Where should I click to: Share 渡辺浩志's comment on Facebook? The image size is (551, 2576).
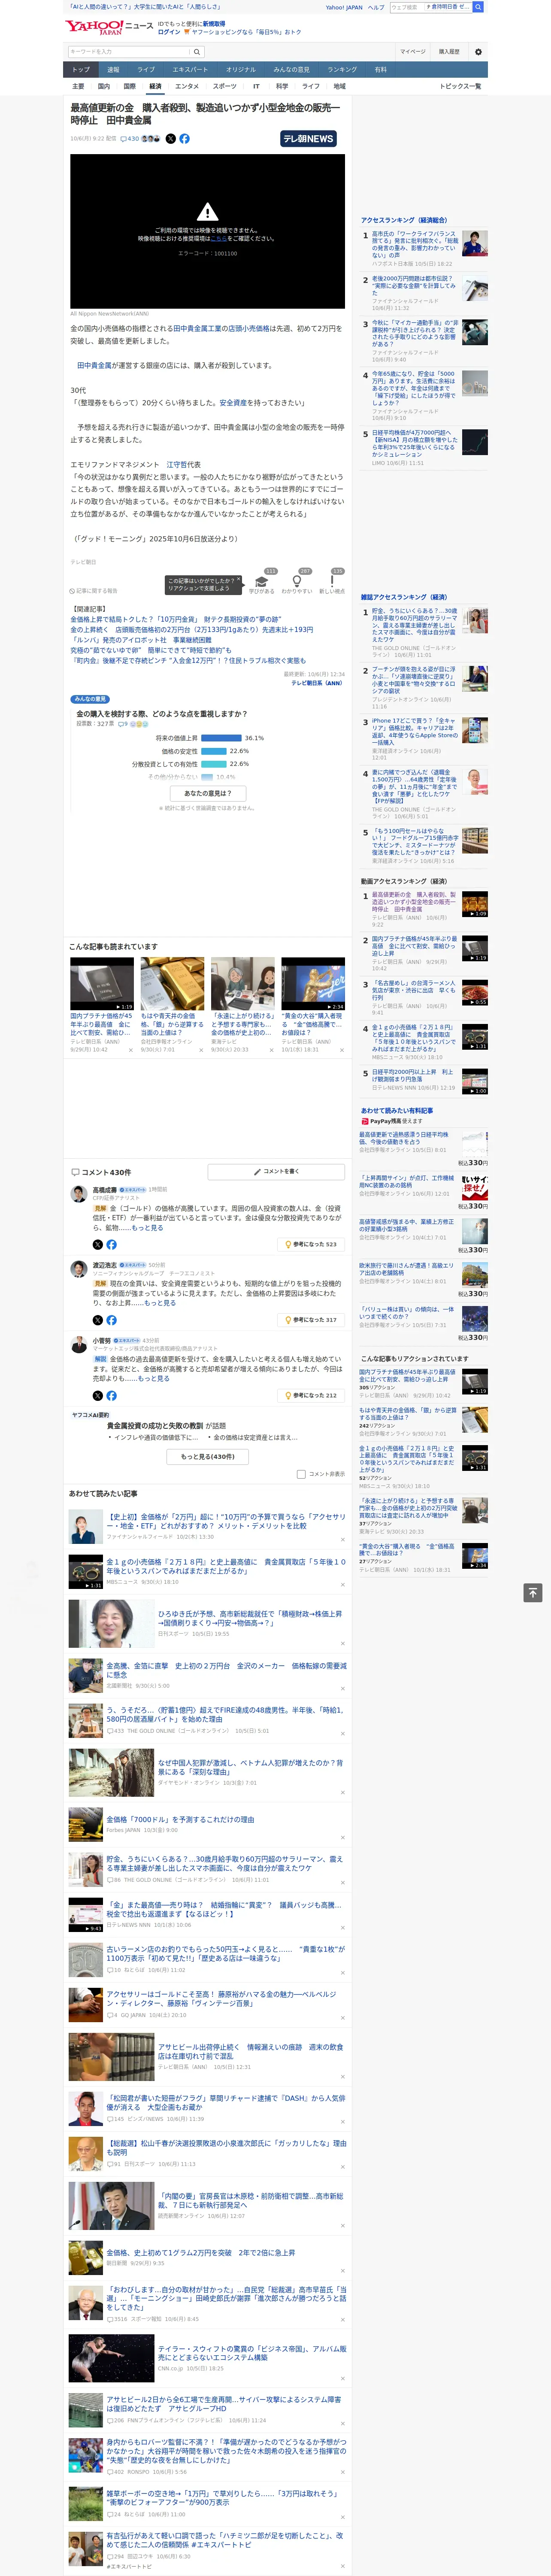pos(111,1320)
